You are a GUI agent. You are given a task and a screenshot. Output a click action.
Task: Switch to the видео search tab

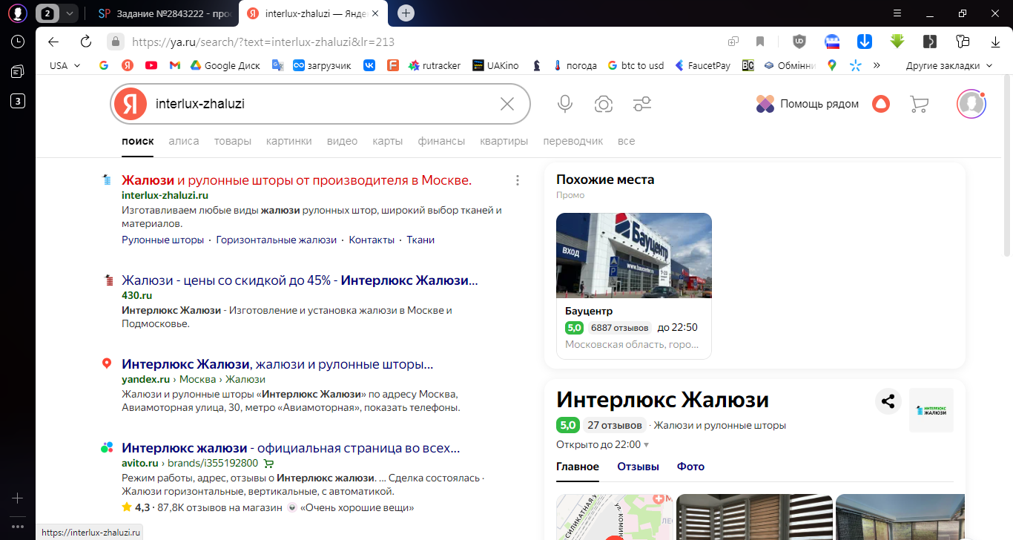(342, 141)
